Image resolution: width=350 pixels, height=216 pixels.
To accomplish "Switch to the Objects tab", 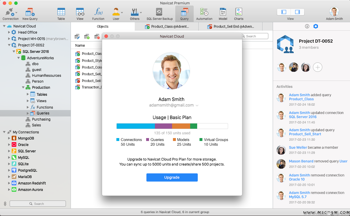I will 103,27.
